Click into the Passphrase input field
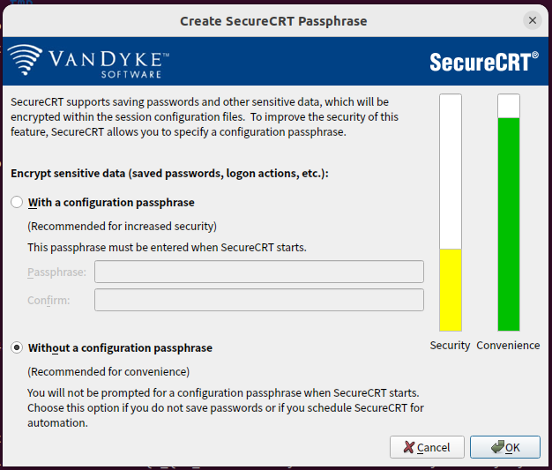Screen dimensions: 552x470 point(259,272)
